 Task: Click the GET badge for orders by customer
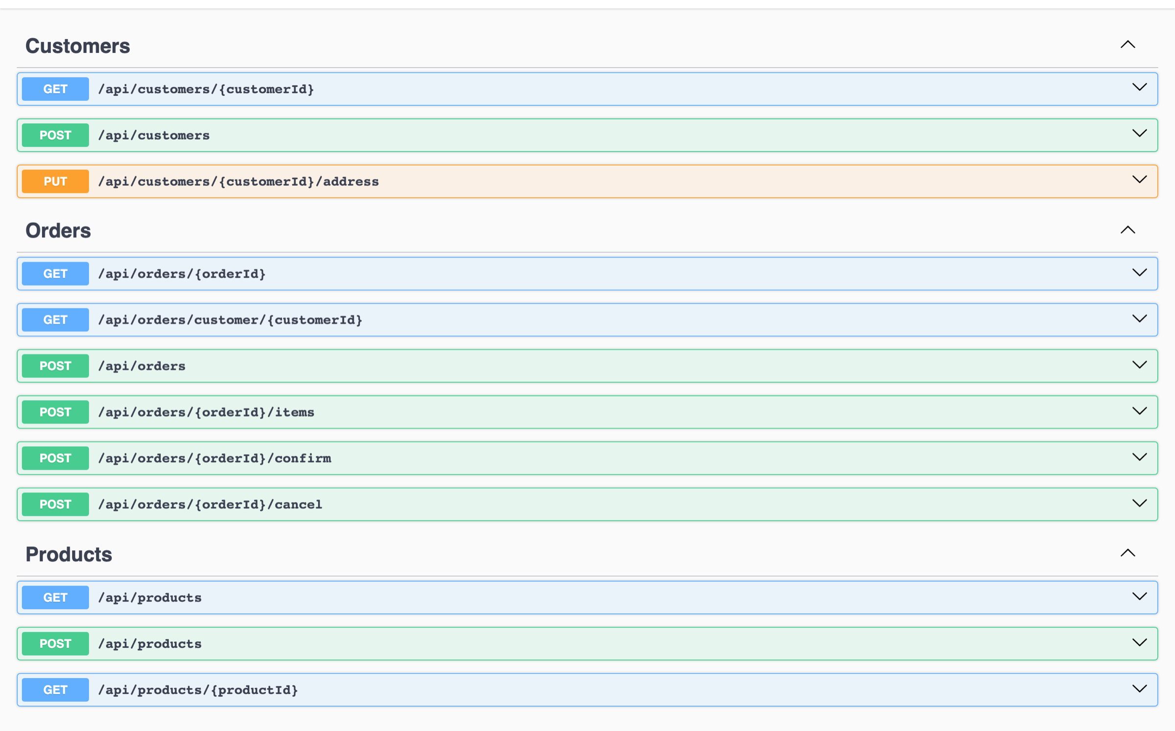pyautogui.click(x=55, y=320)
